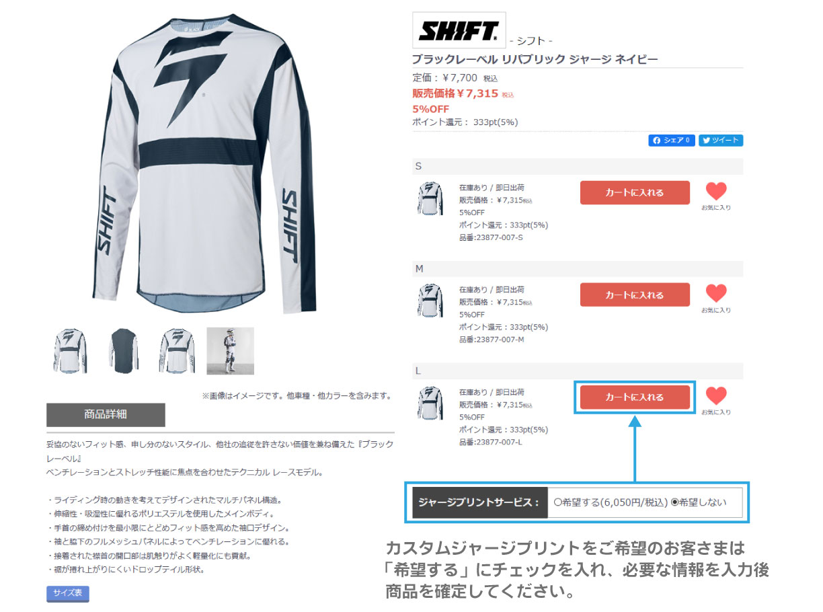Screen dimensions: 823x612
Task: Add size L to cart with カートに入れる
Action: coord(635,397)
